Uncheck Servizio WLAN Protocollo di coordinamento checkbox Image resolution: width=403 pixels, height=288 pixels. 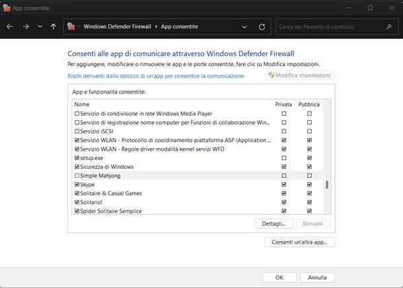77,140
